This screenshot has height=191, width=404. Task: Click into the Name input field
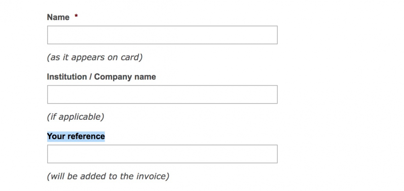(x=162, y=35)
